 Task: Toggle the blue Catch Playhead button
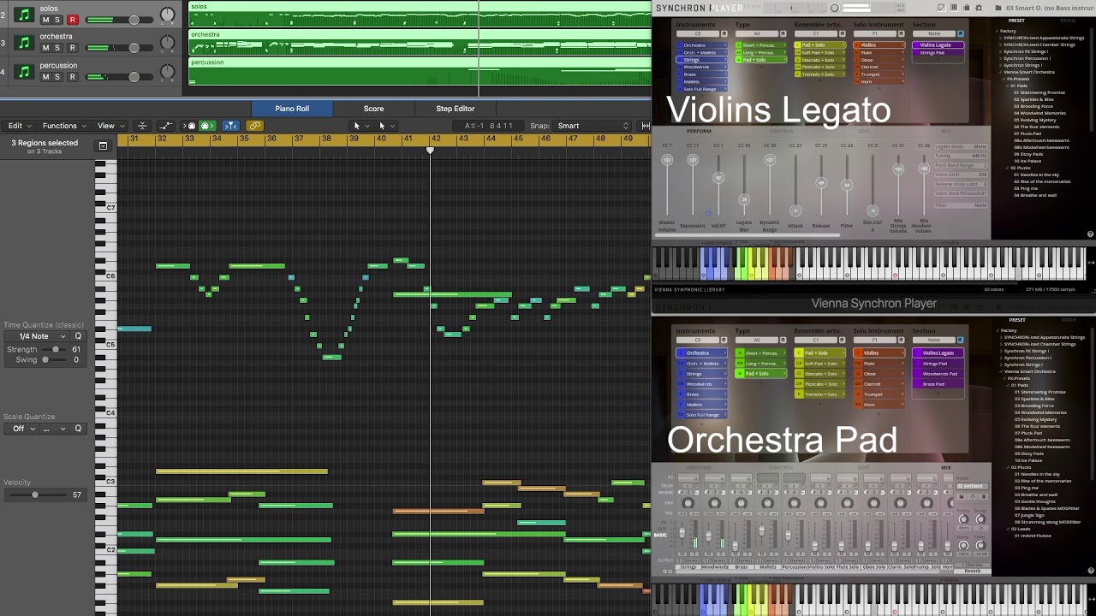pyautogui.click(x=230, y=126)
